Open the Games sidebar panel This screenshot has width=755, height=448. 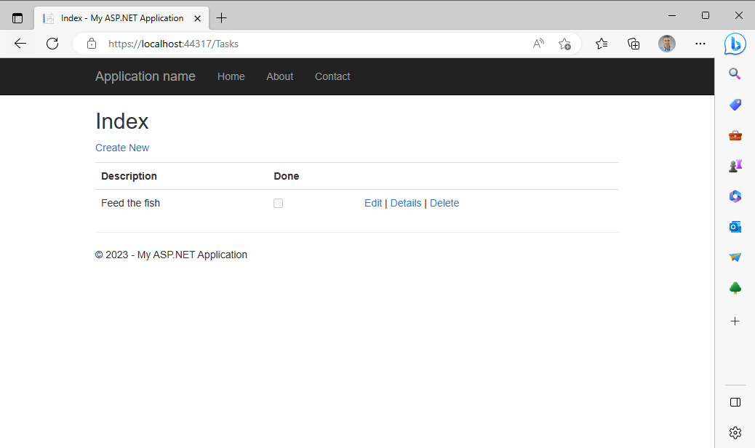click(x=735, y=165)
